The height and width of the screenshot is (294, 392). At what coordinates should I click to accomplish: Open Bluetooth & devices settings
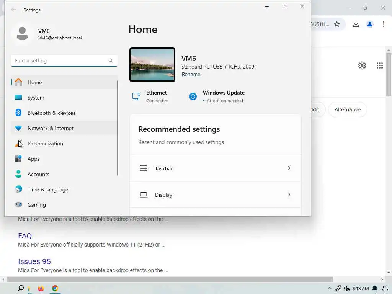64,113
